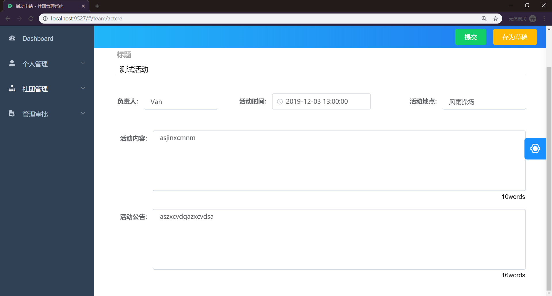The width and height of the screenshot is (552, 296).
Task: Select 个人管理 menu item
Action: 47,64
